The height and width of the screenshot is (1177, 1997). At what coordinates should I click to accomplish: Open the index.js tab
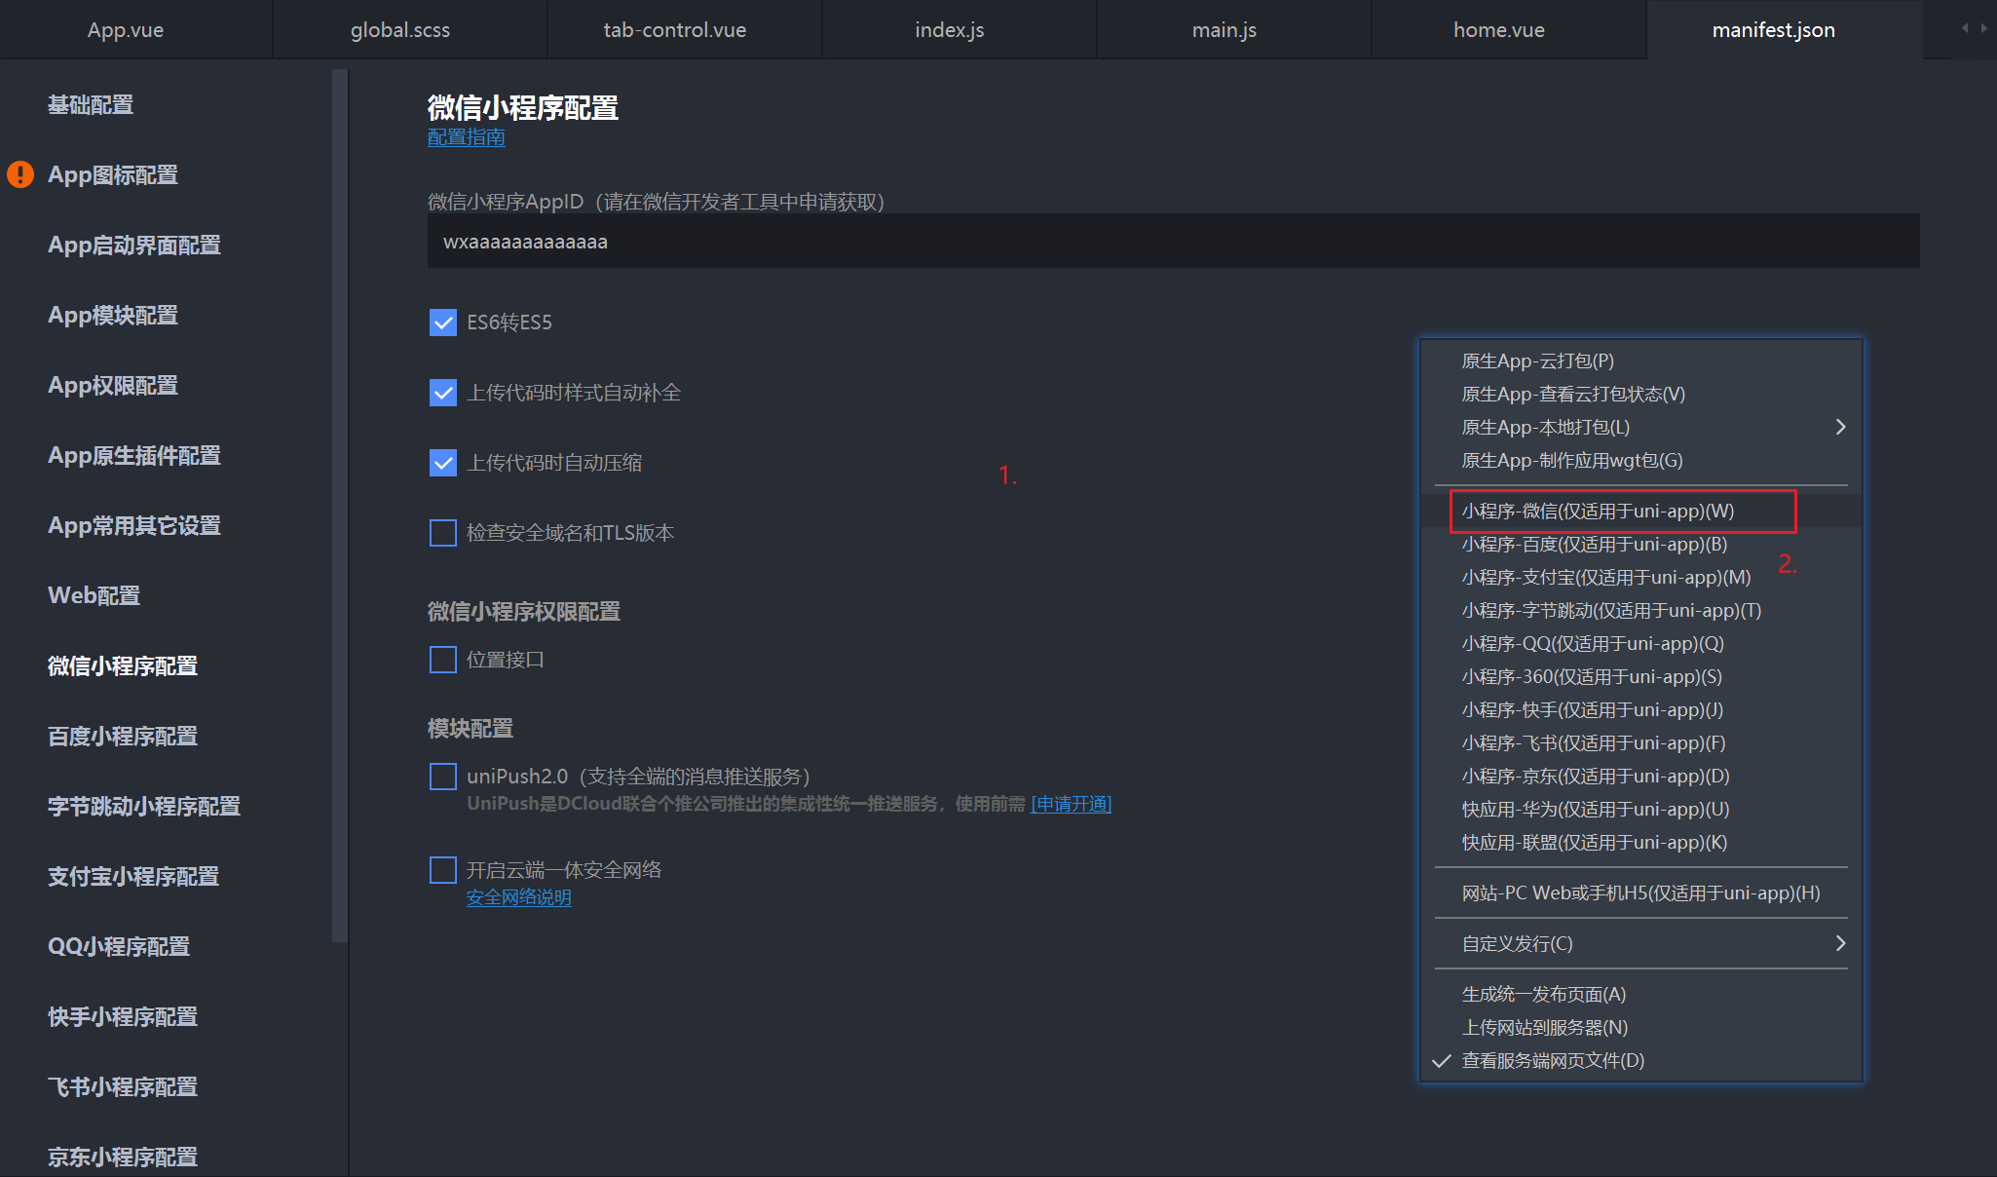950,29
